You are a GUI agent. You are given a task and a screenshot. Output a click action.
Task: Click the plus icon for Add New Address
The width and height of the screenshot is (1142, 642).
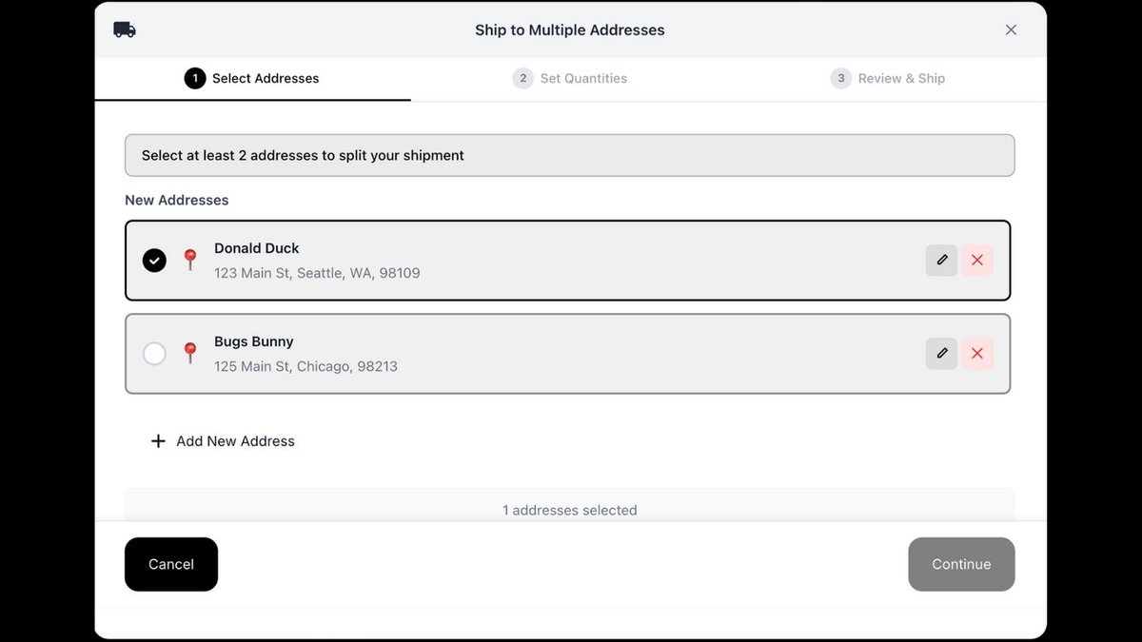[158, 441]
